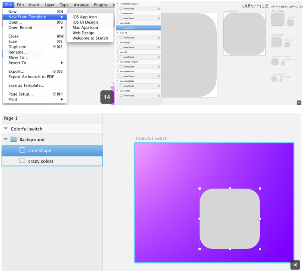Choose Export Artboards to PDF
This screenshot has width=307, height=274.
(x=34, y=76)
